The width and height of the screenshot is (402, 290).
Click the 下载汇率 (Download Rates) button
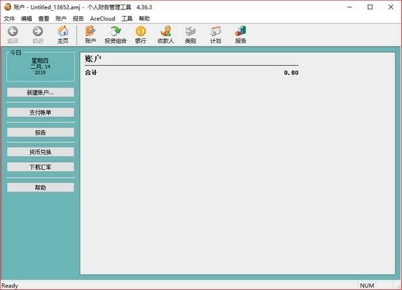[40, 167]
